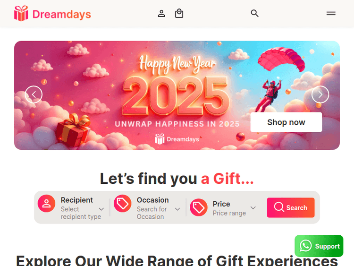Image resolution: width=354 pixels, height=266 pixels.
Task: Click the Occasion tag icon
Action: [123, 204]
